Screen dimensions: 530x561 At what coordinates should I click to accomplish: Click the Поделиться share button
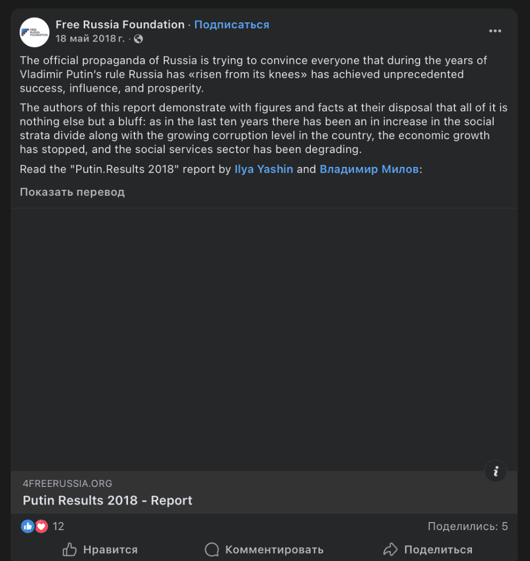coord(428,549)
